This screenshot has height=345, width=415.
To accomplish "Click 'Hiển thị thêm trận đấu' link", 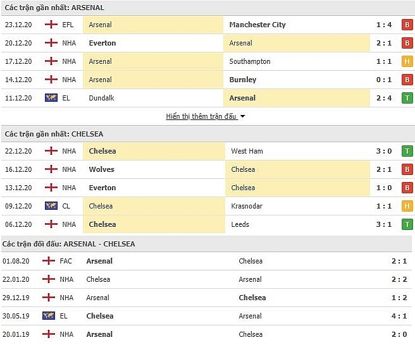I will point(201,116).
